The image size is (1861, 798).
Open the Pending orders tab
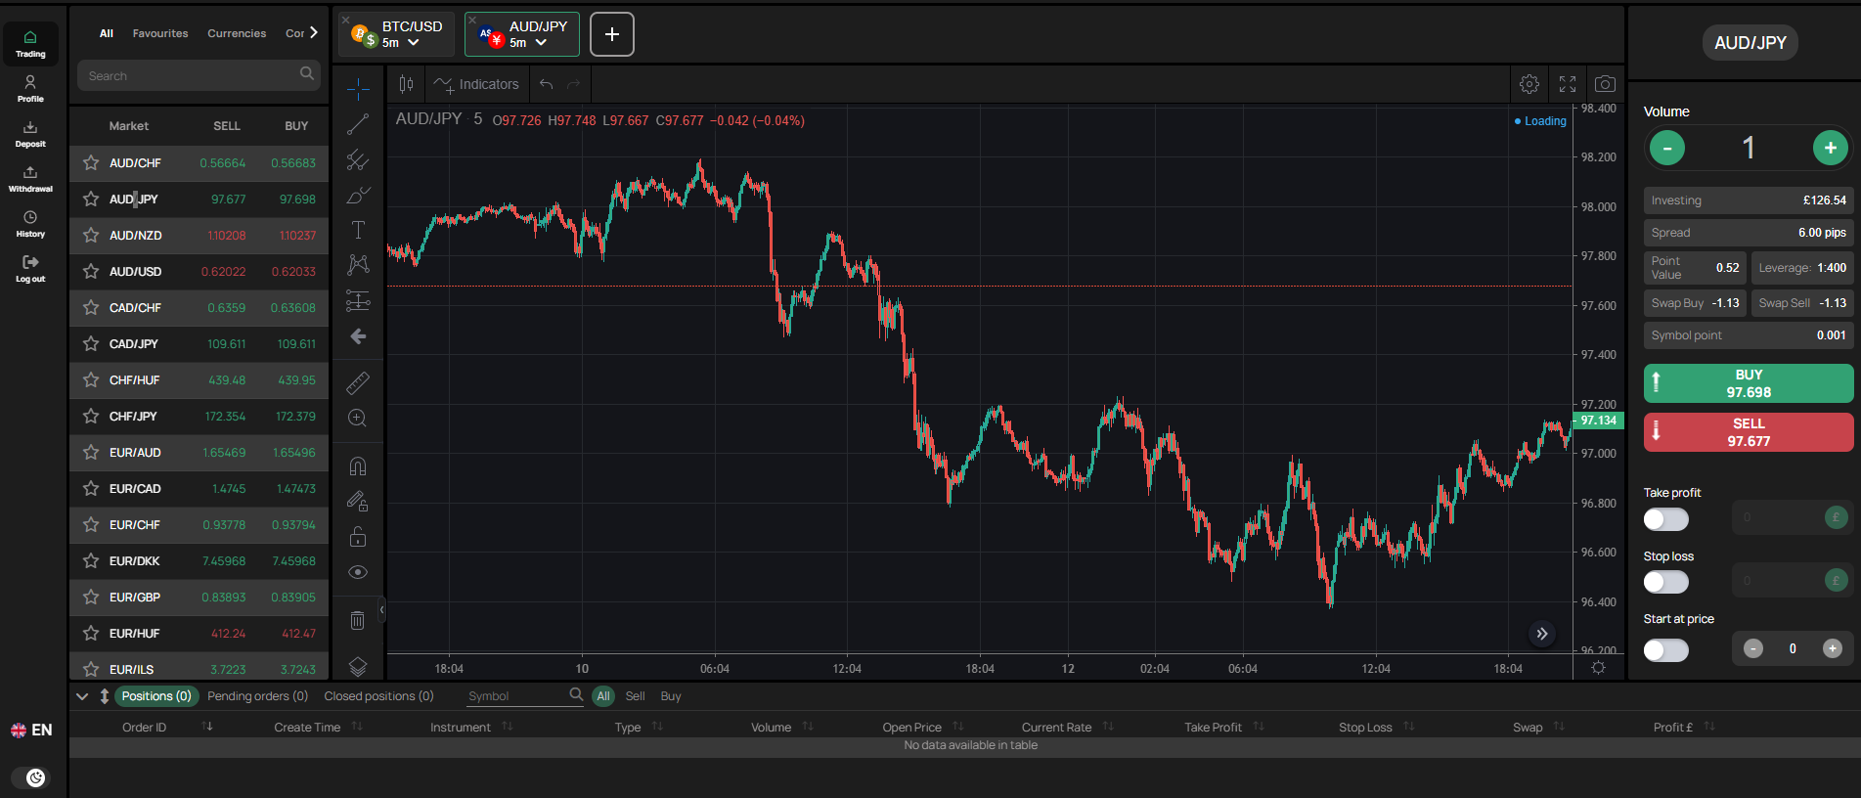coord(257,696)
